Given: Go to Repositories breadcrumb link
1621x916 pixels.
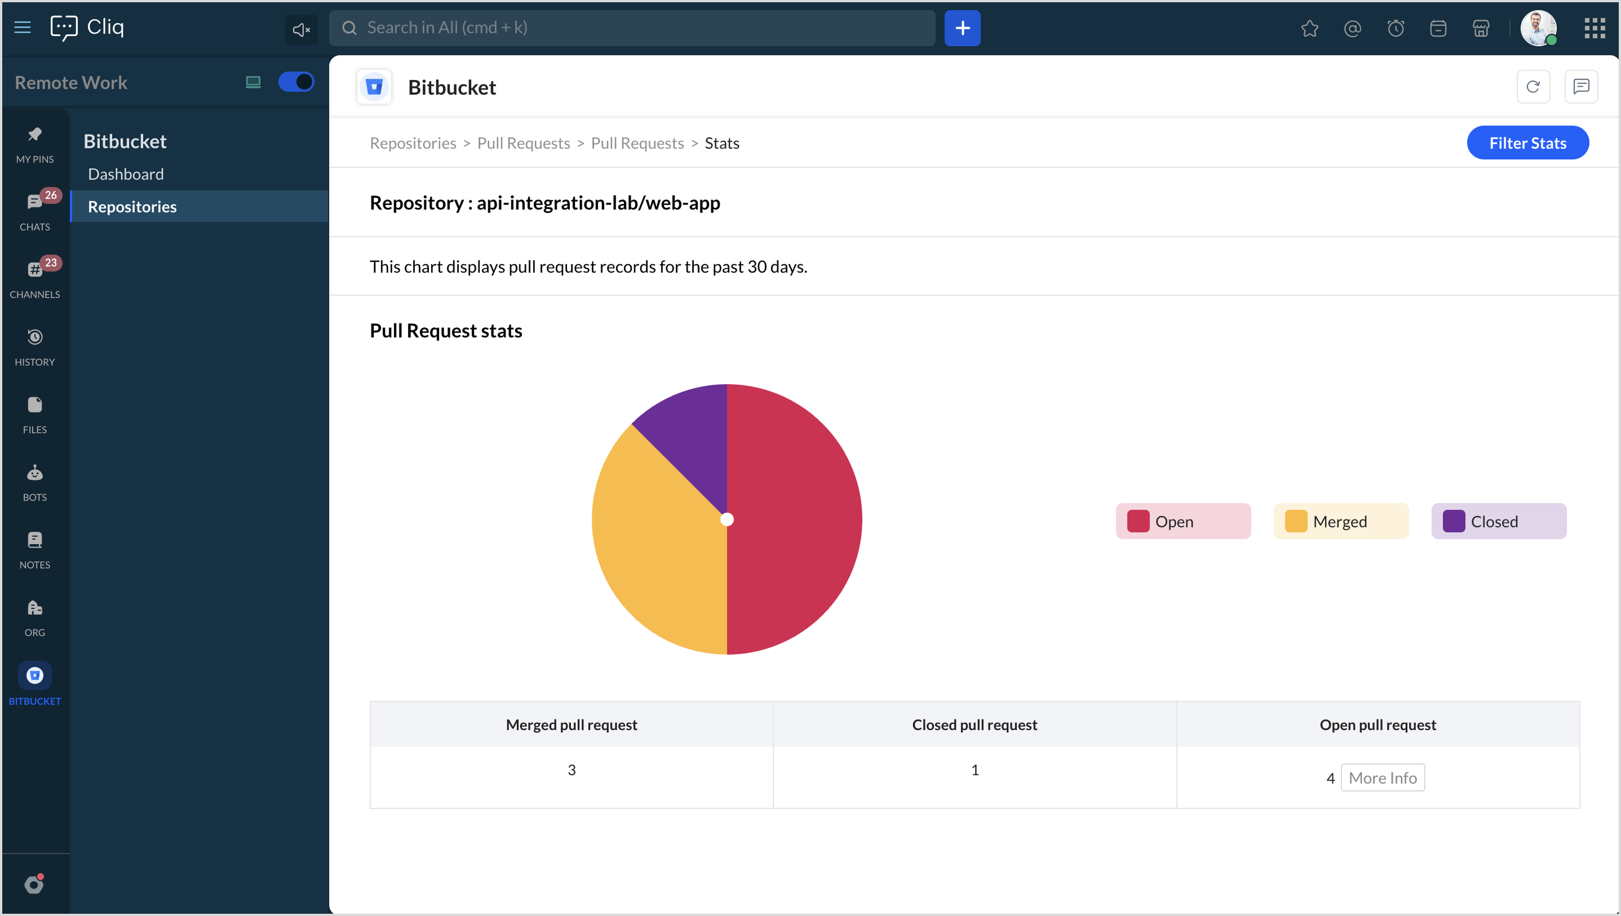Looking at the screenshot, I should pyautogui.click(x=413, y=144).
